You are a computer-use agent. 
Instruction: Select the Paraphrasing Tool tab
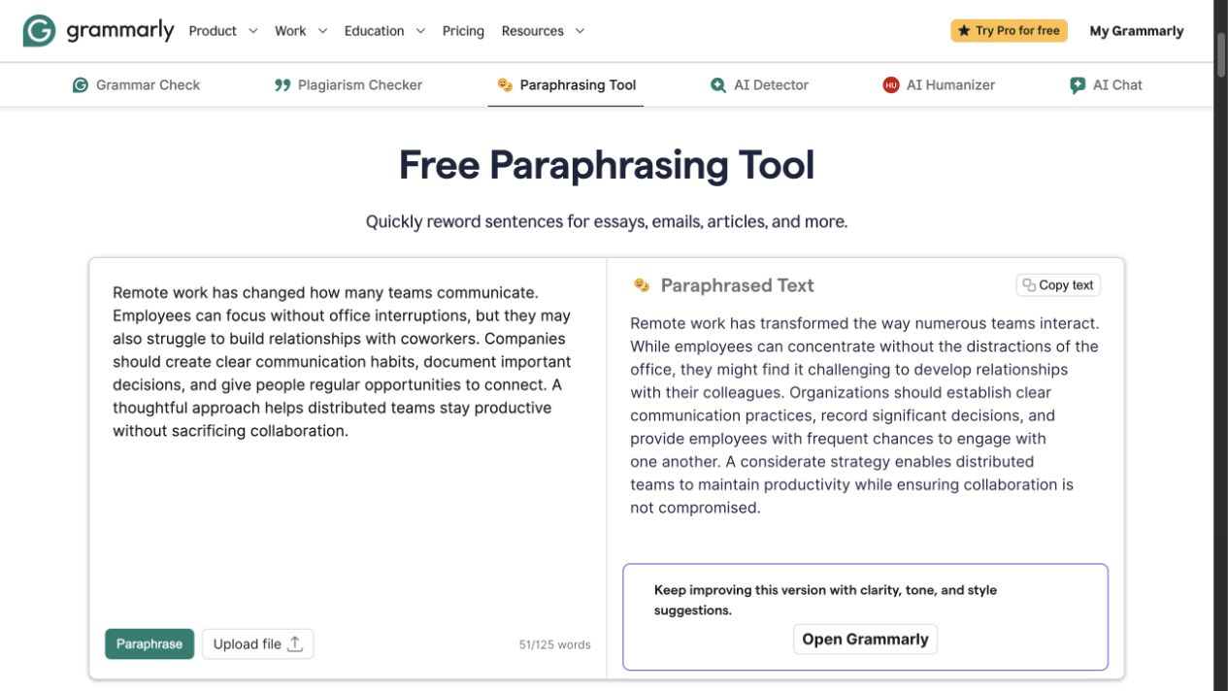point(566,85)
